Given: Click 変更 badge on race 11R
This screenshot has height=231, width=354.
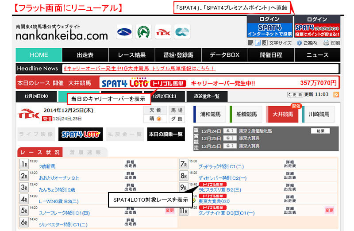Looking at the screenshot, I should click(x=329, y=211).
